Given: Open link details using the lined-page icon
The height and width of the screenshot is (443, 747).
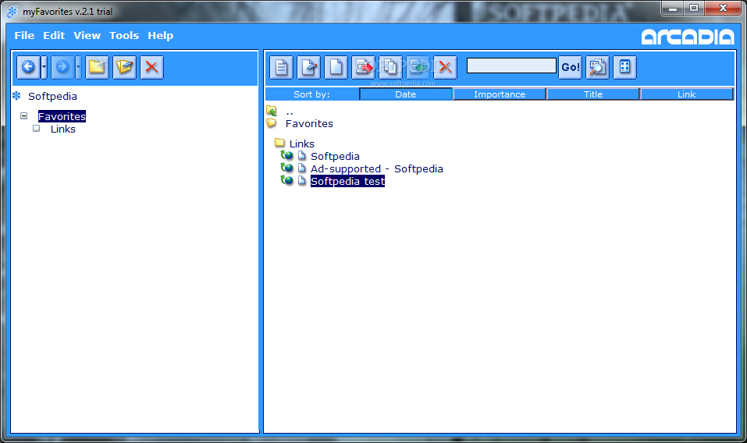Looking at the screenshot, I should [x=281, y=67].
